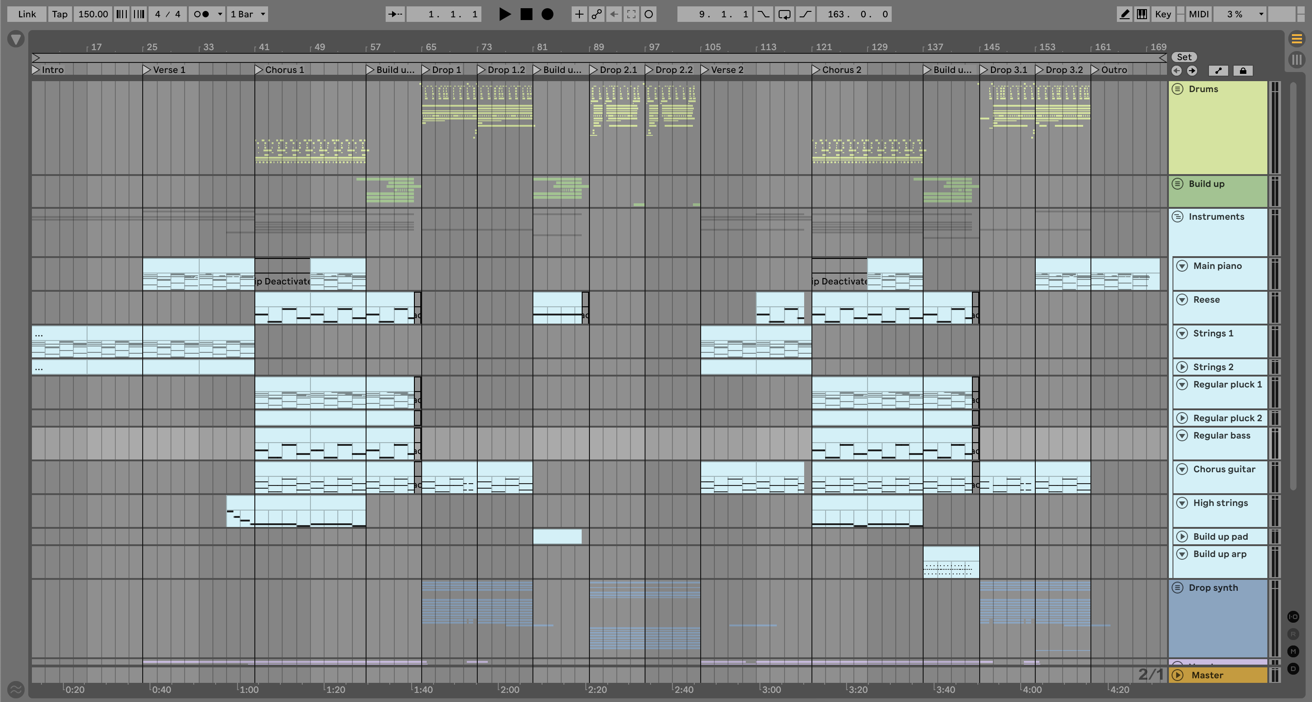Image resolution: width=1312 pixels, height=702 pixels.
Task: Show browser with triangle icon
Action: [16, 39]
